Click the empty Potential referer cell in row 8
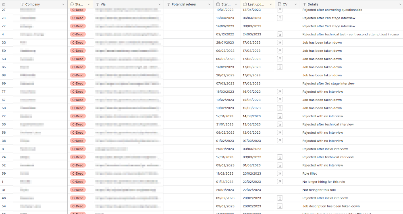Image resolution: width=403 pixels, height=214 pixels. (x=189, y=149)
